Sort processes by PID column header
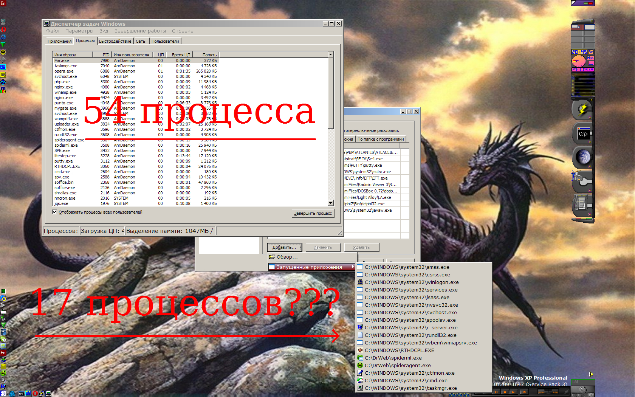The height and width of the screenshot is (397, 635). click(102, 55)
